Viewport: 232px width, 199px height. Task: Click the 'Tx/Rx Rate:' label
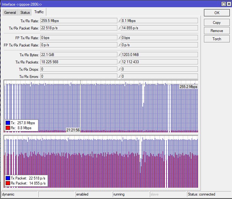click(30, 21)
